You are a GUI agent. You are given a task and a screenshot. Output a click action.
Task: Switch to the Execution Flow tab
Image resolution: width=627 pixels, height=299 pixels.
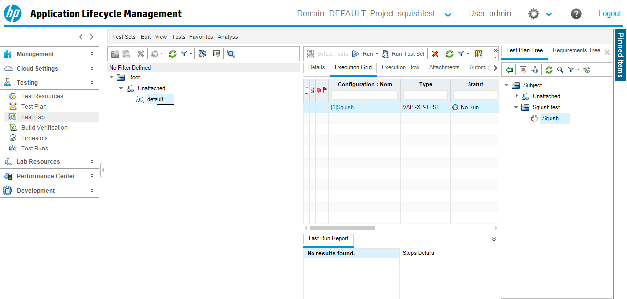pos(400,67)
